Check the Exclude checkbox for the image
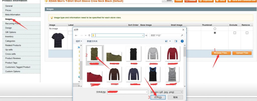Viewport: 257px width, 101px height. coord(235,33)
